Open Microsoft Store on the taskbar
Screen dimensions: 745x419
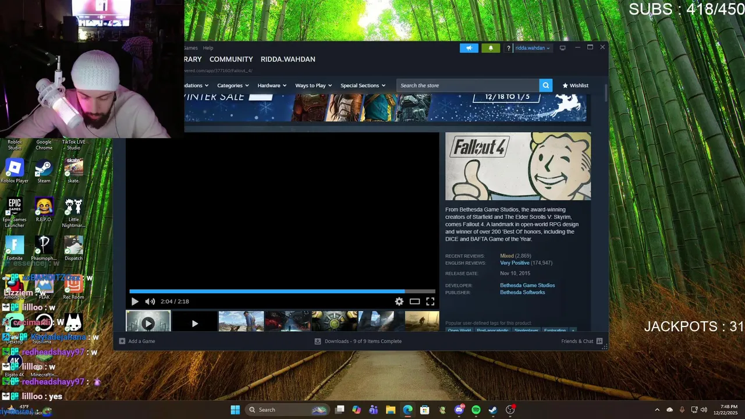click(425, 410)
